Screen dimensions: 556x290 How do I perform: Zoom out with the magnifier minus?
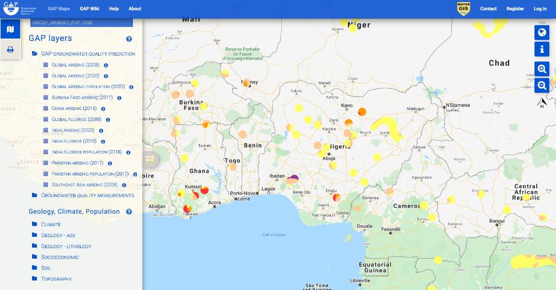click(542, 85)
